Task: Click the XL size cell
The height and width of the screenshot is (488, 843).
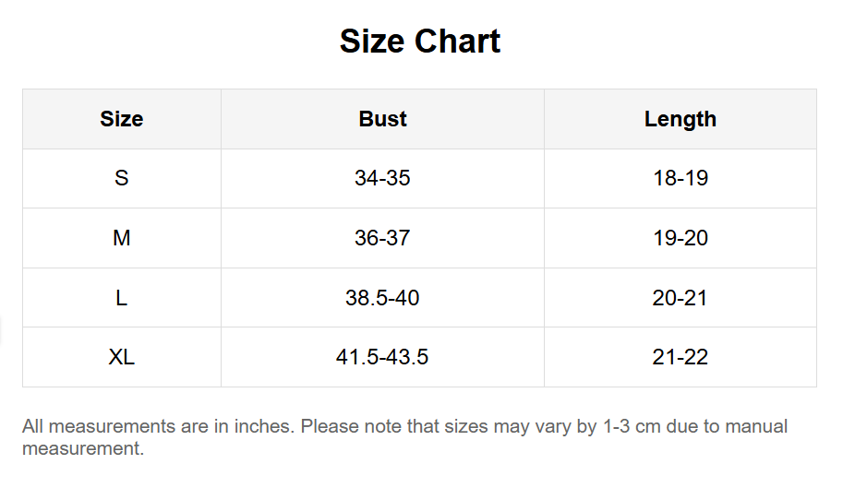Action: tap(122, 357)
